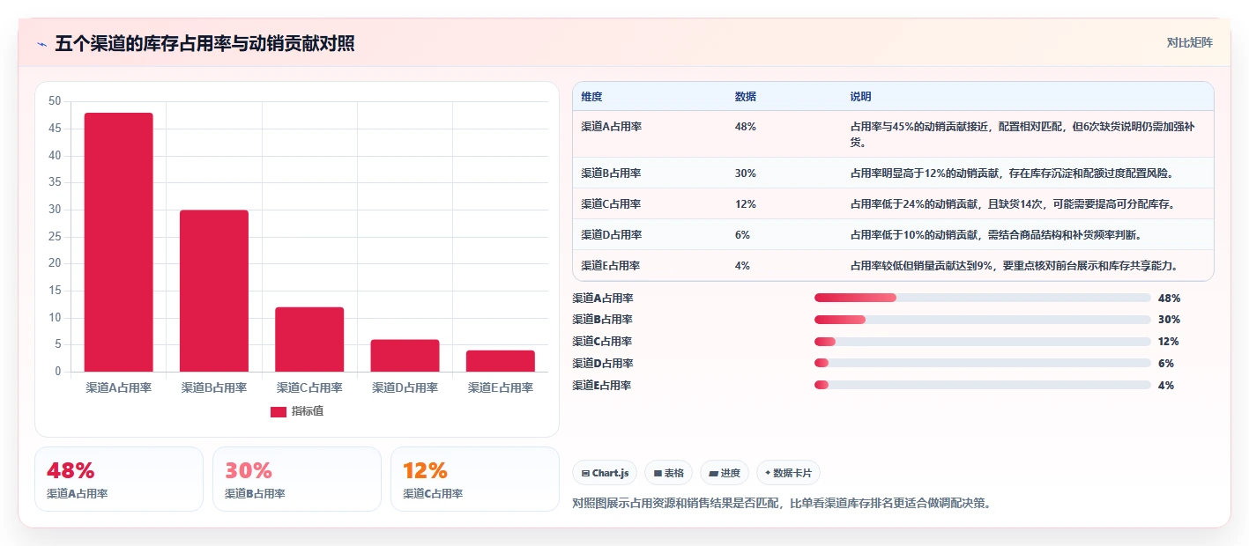This screenshot has height=546, width=1249.
Task: Click x-axis label 渠道B占用率 under chart
Action: click(213, 387)
